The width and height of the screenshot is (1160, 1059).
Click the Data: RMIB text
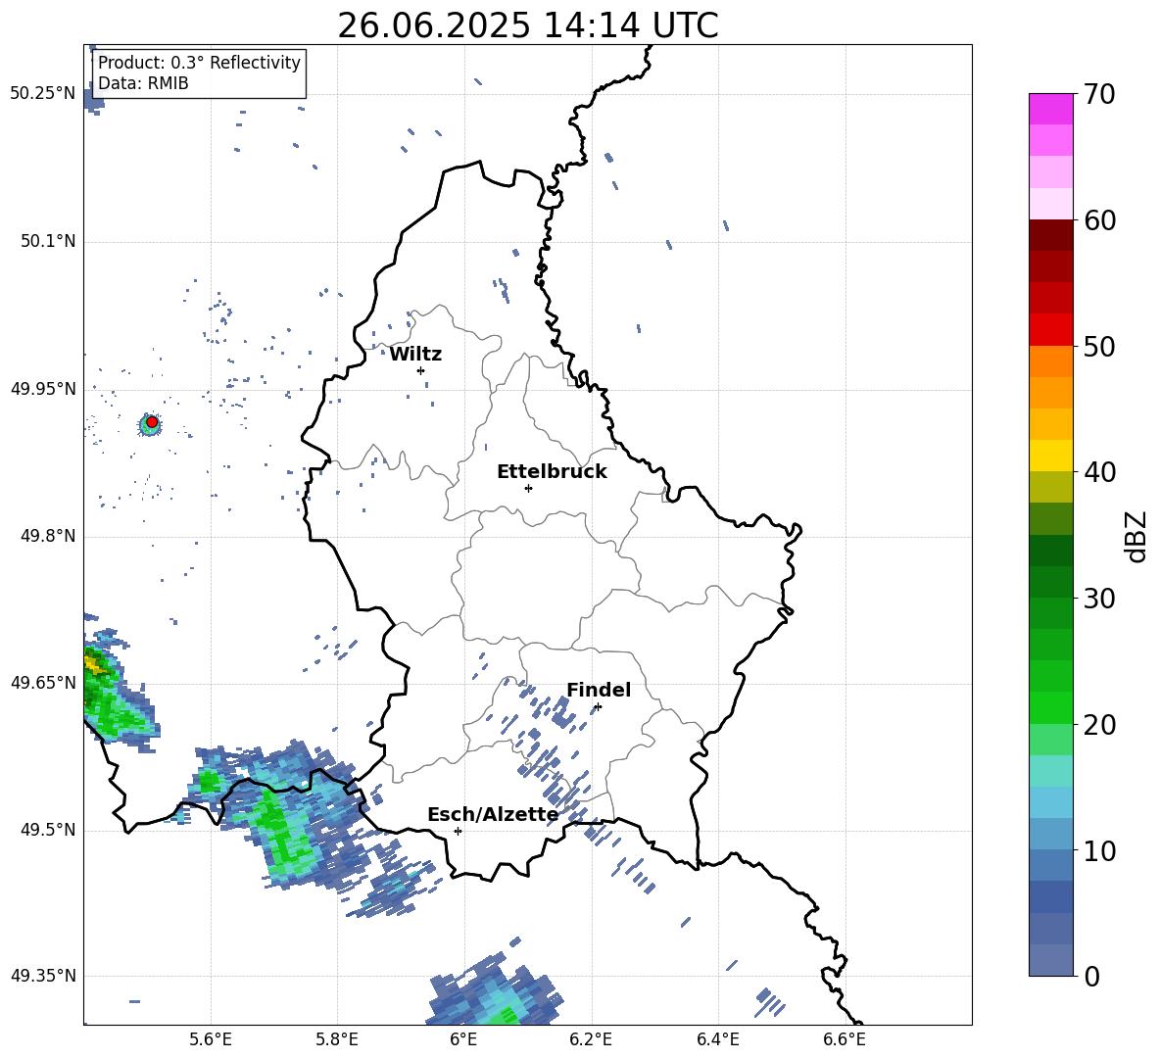pyautogui.click(x=143, y=83)
